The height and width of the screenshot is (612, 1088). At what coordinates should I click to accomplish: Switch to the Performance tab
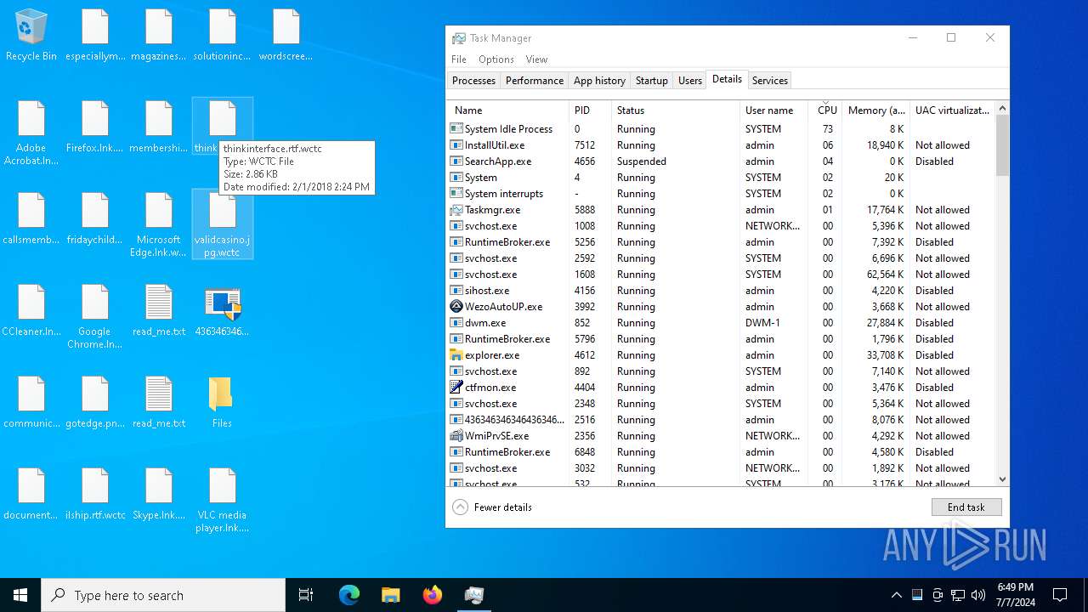(x=535, y=81)
